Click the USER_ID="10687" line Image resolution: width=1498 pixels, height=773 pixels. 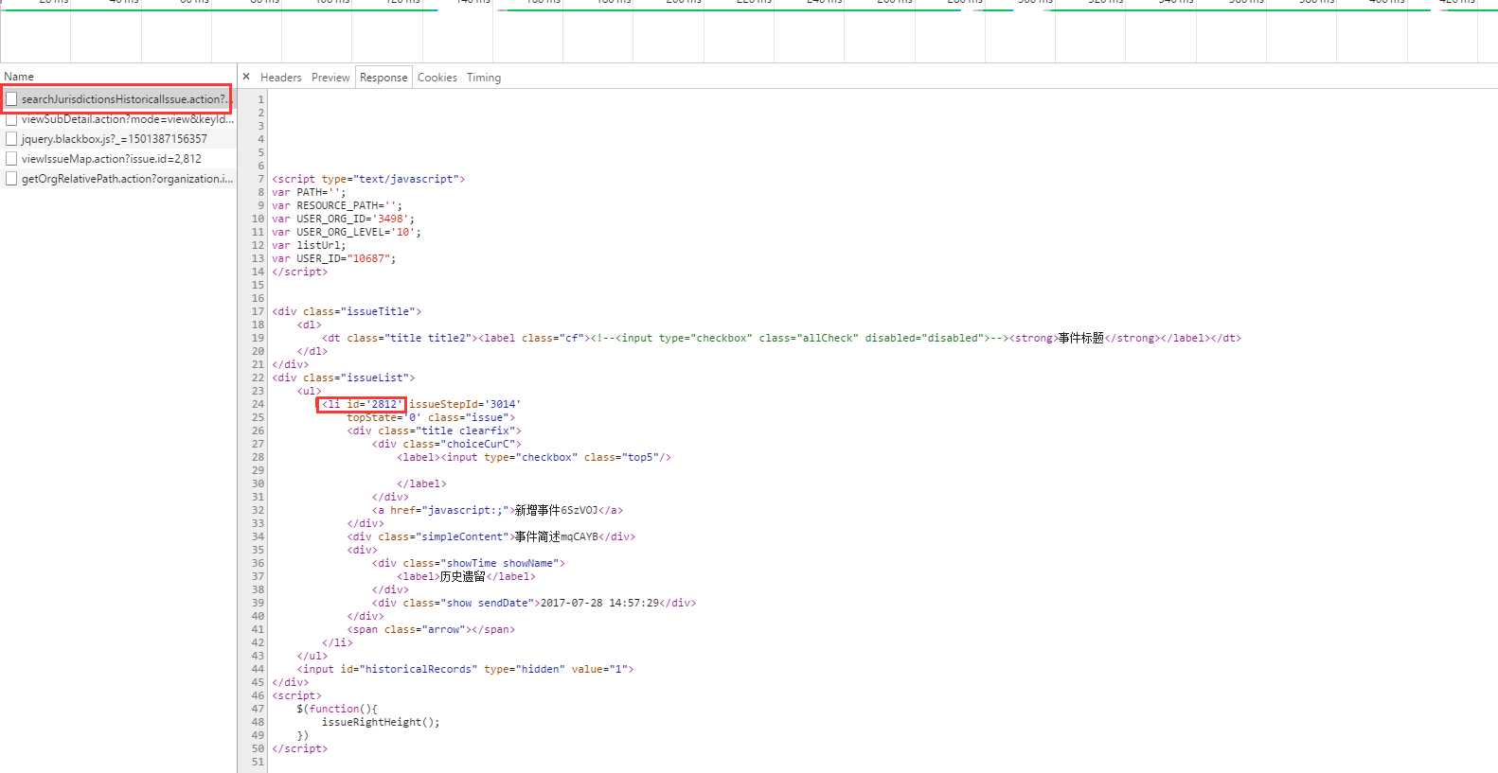pos(334,258)
